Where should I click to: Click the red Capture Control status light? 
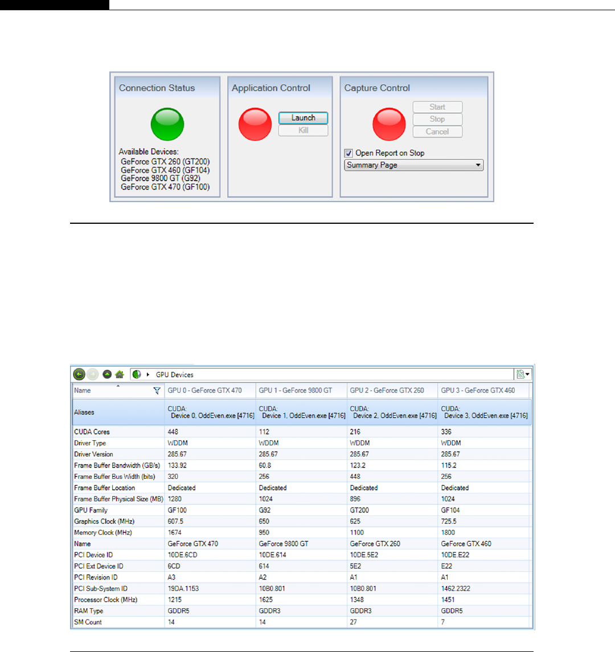click(389, 124)
